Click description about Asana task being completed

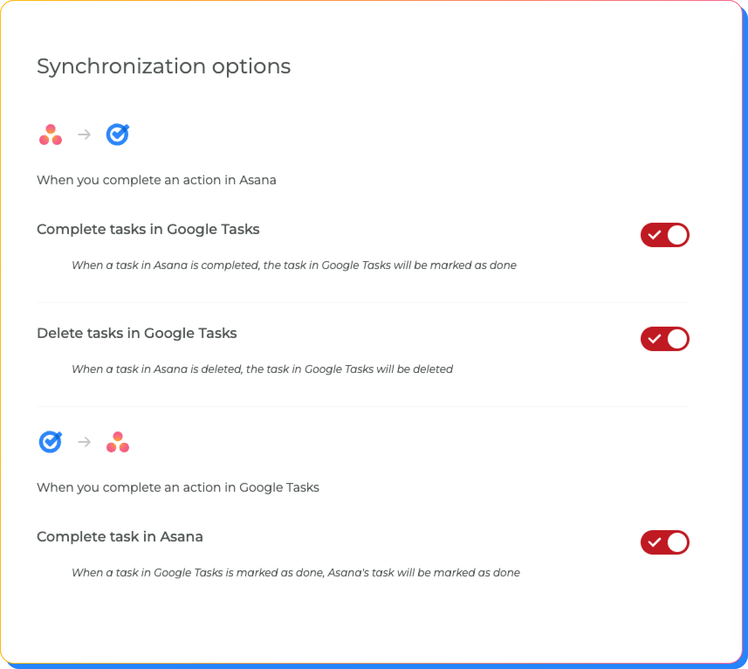294,265
